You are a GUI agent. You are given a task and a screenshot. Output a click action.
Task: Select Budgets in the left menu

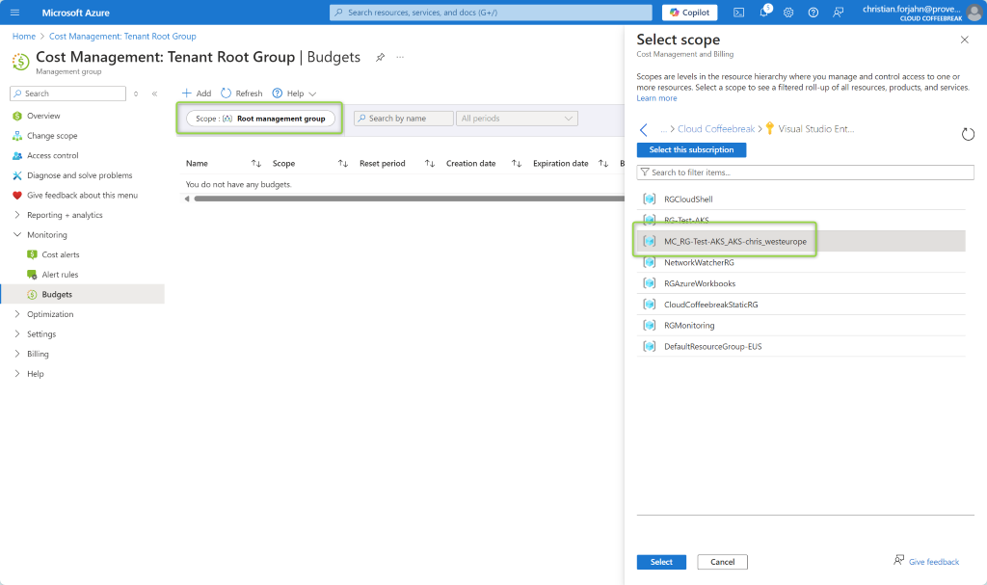pos(83,294)
